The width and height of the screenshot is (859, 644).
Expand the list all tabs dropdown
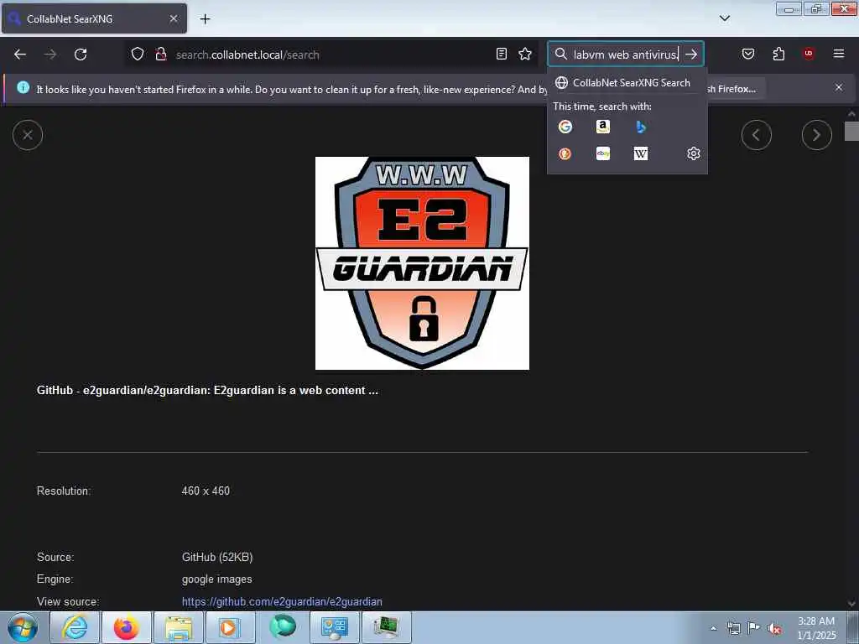point(725,18)
